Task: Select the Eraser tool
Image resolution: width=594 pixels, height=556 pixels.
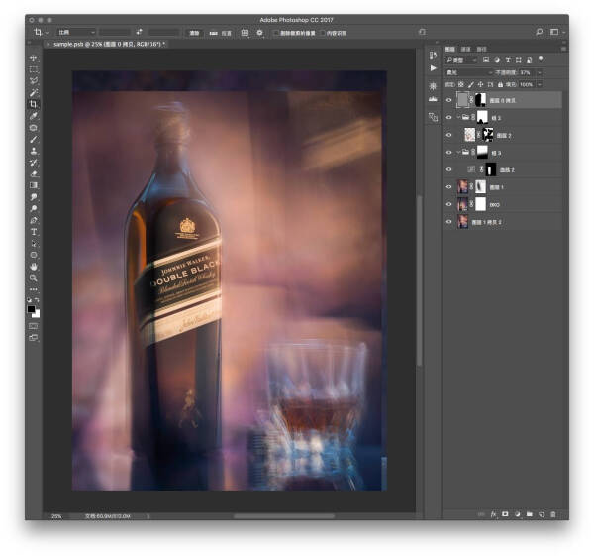Action: click(34, 174)
